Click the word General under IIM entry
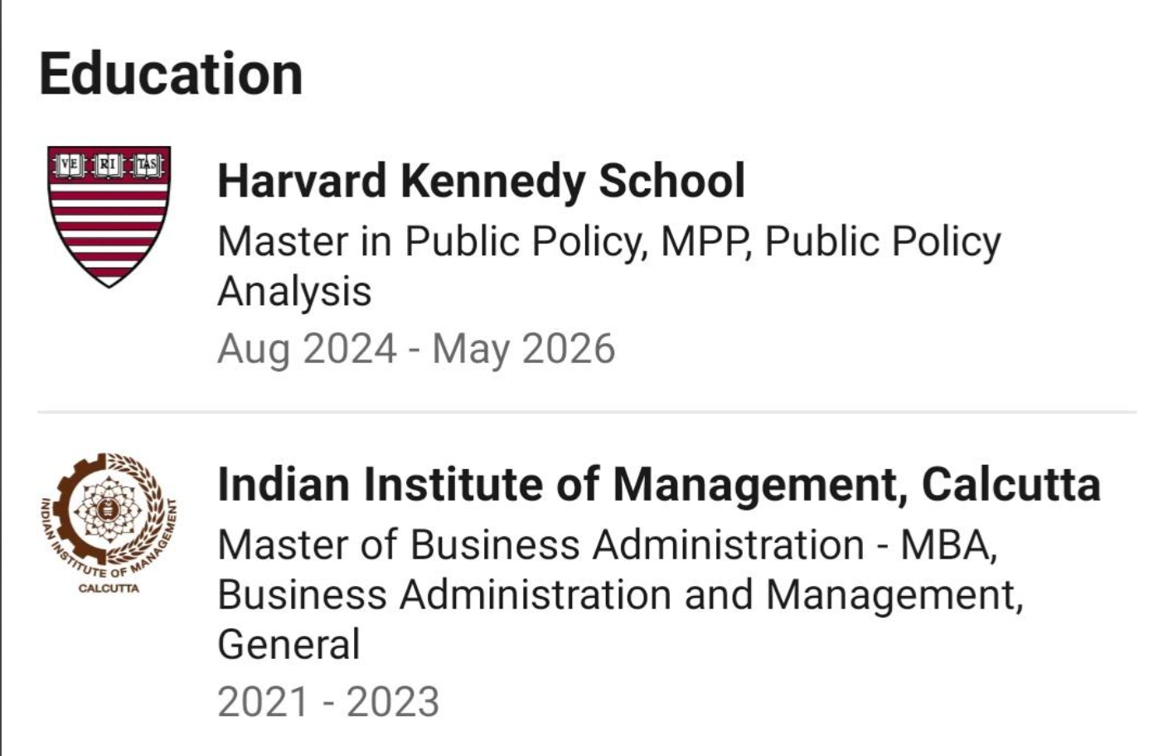Screen dimensions: 1173x756 click(x=288, y=644)
